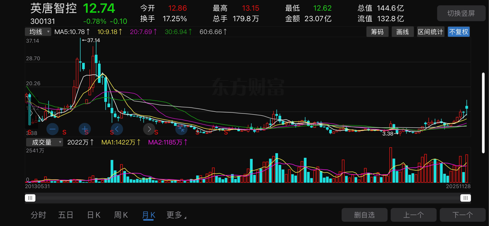Zoom in chart with plus icon
489x226 pixels.
coord(85,129)
